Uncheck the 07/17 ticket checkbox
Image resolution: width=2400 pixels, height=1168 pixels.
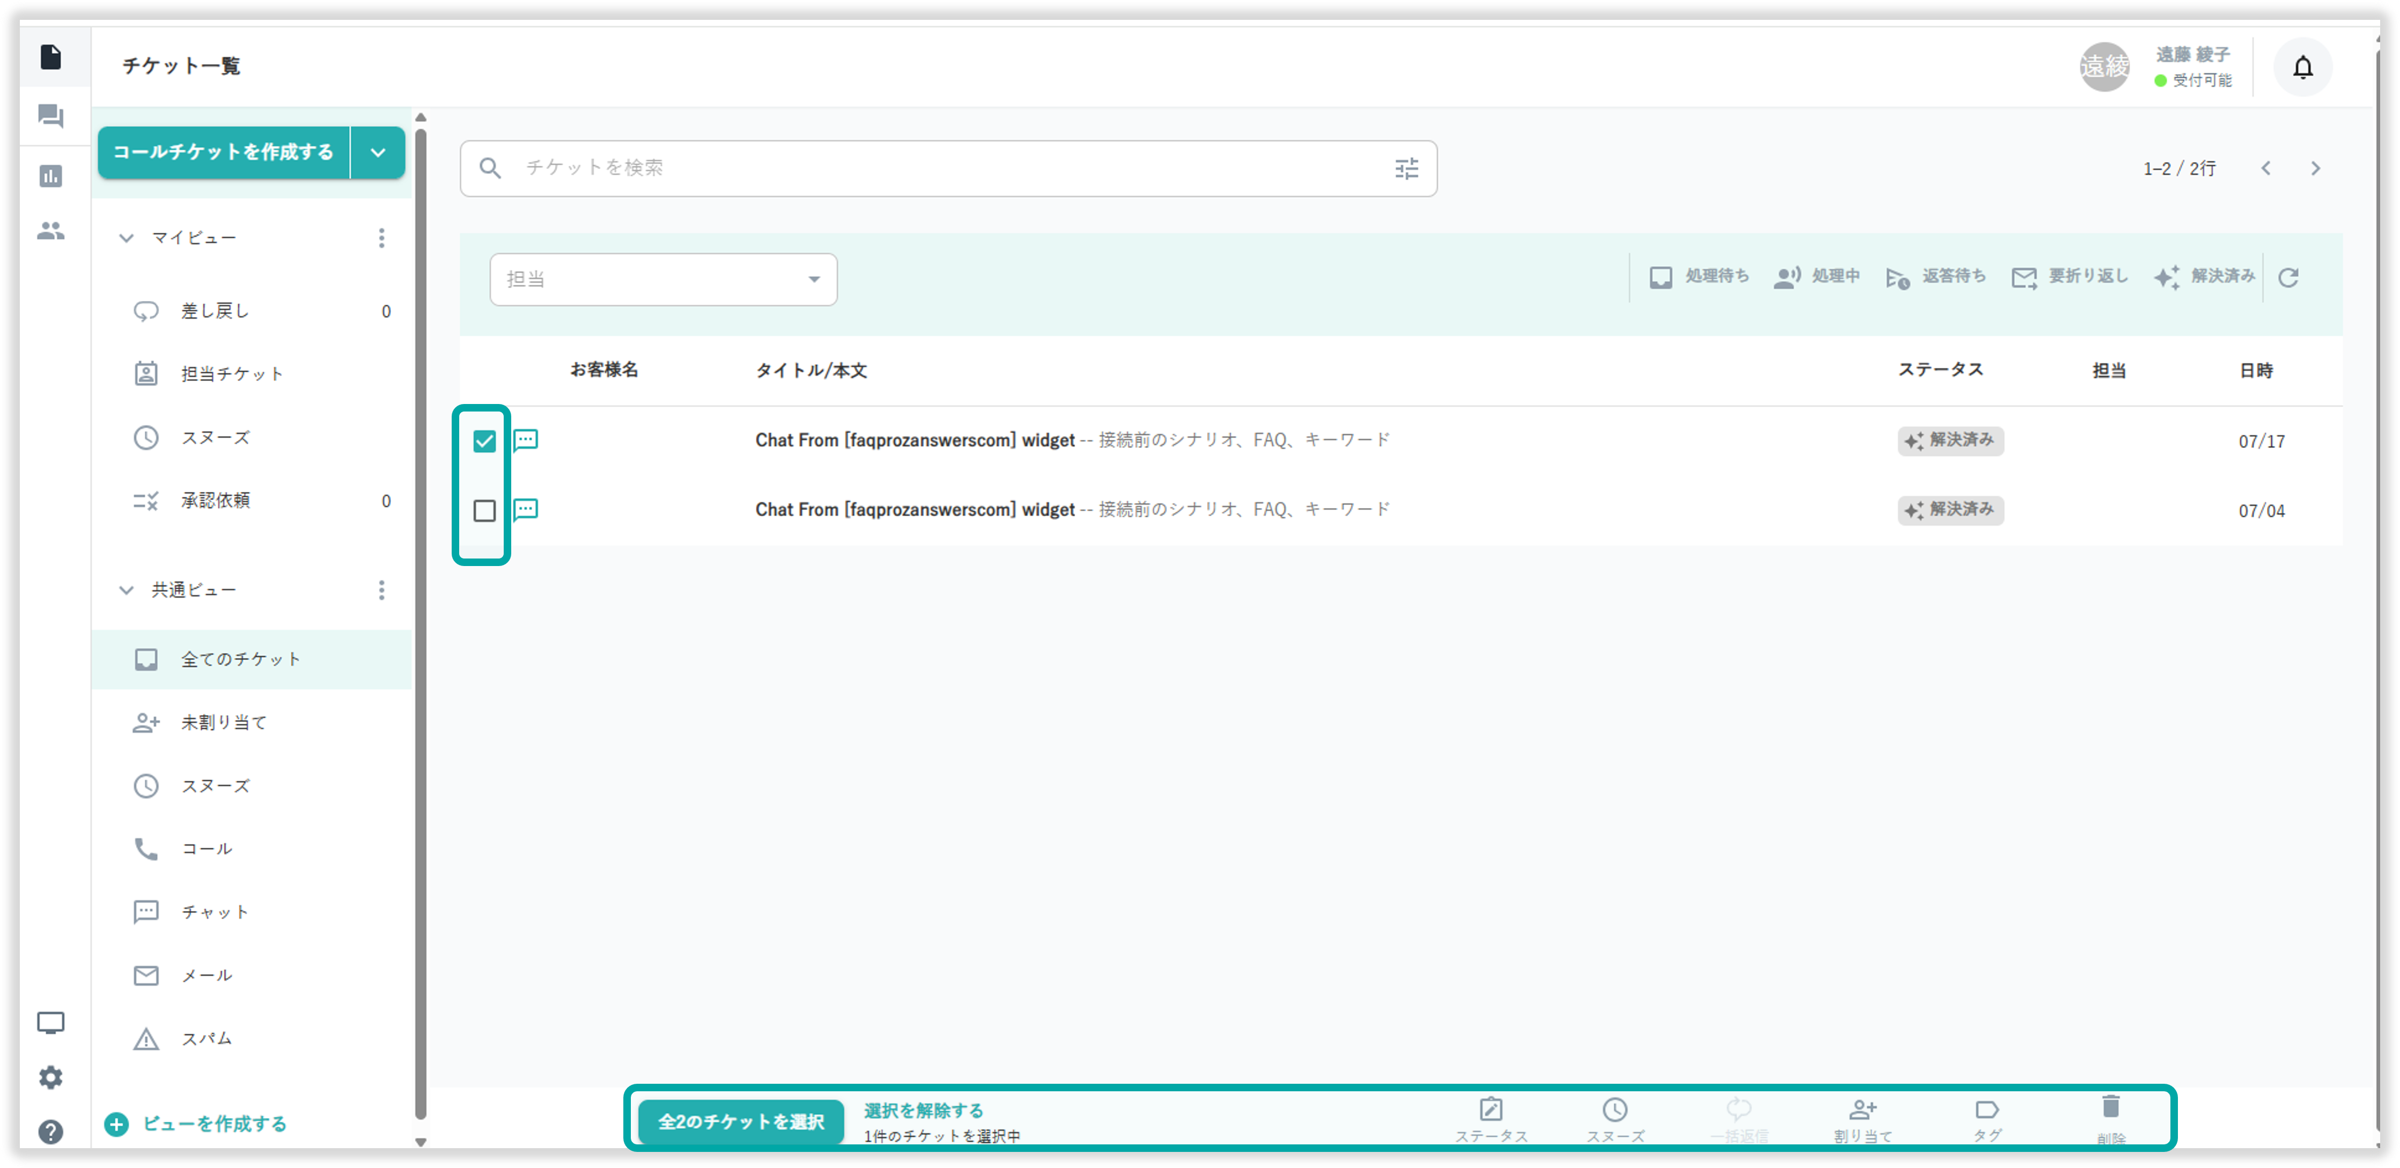(x=484, y=441)
